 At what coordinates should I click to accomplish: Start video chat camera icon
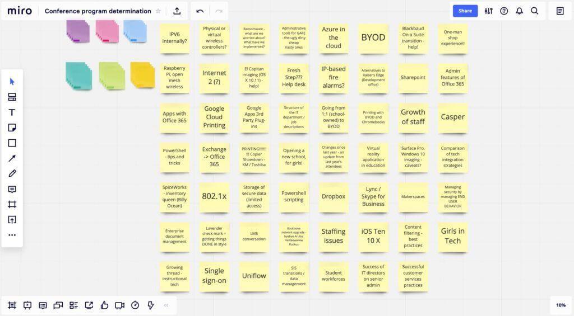[120, 305]
